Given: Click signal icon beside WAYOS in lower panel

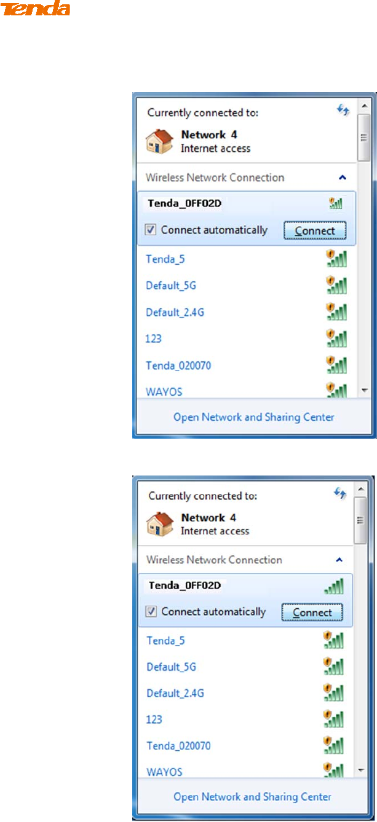Looking at the screenshot, I should 333,770.
